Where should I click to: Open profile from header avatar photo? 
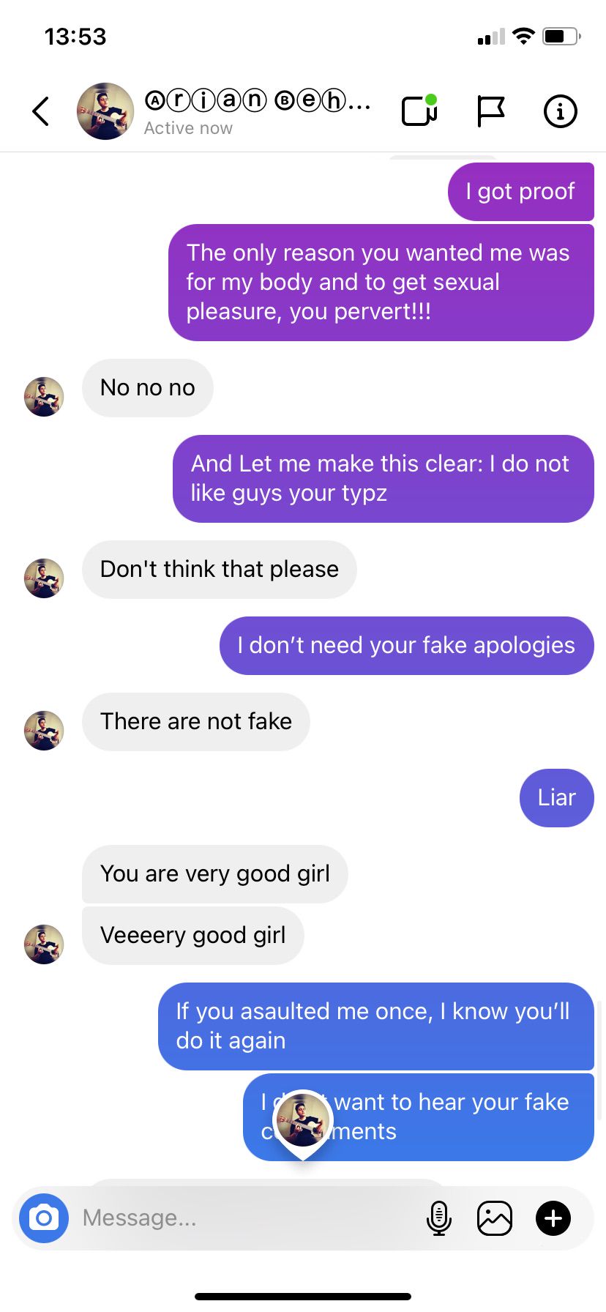click(x=105, y=111)
